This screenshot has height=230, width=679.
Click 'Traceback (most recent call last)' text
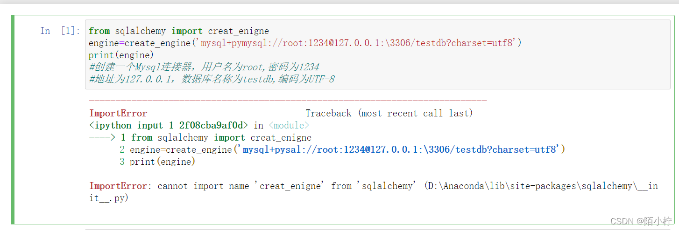[389, 113]
